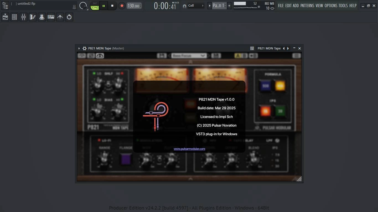This screenshot has height=212, width=378.
Task: Select next preset arrow in plugin titlebar
Action: click(x=288, y=48)
